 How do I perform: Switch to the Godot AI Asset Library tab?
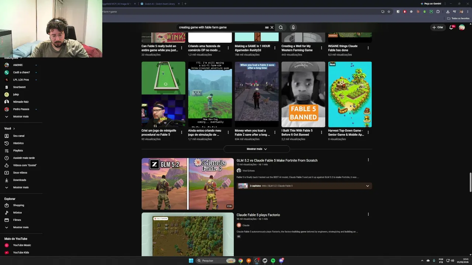point(160,4)
